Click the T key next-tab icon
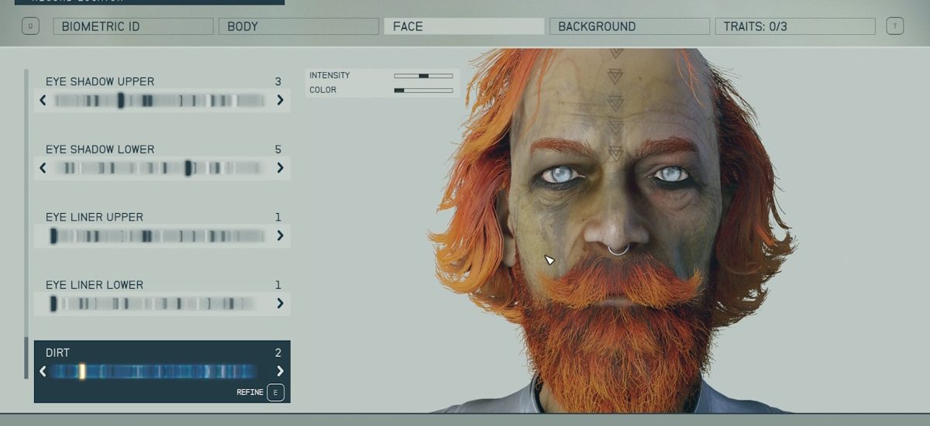The image size is (930, 426). pos(894,26)
